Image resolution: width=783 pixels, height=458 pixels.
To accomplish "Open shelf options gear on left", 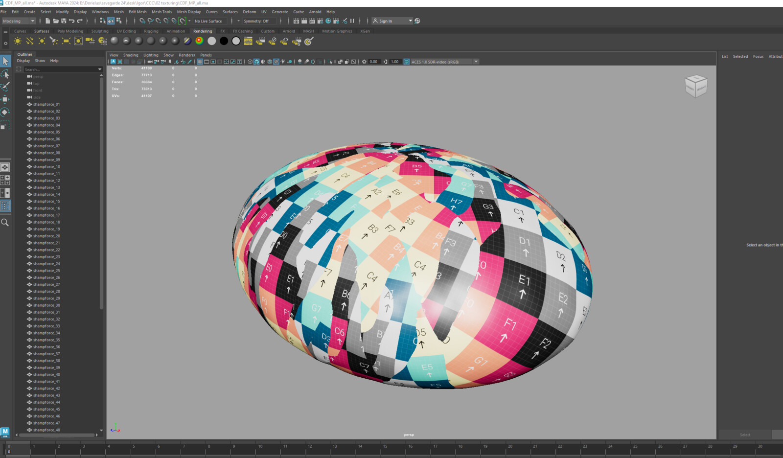I will click(x=5, y=43).
